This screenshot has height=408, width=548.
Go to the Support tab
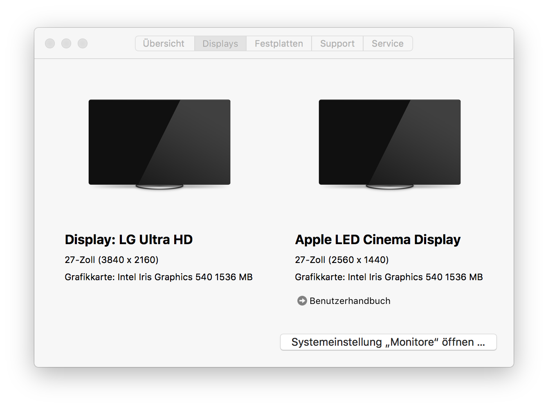[337, 43]
